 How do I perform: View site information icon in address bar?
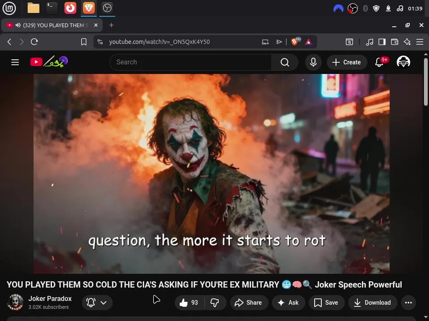(x=100, y=42)
